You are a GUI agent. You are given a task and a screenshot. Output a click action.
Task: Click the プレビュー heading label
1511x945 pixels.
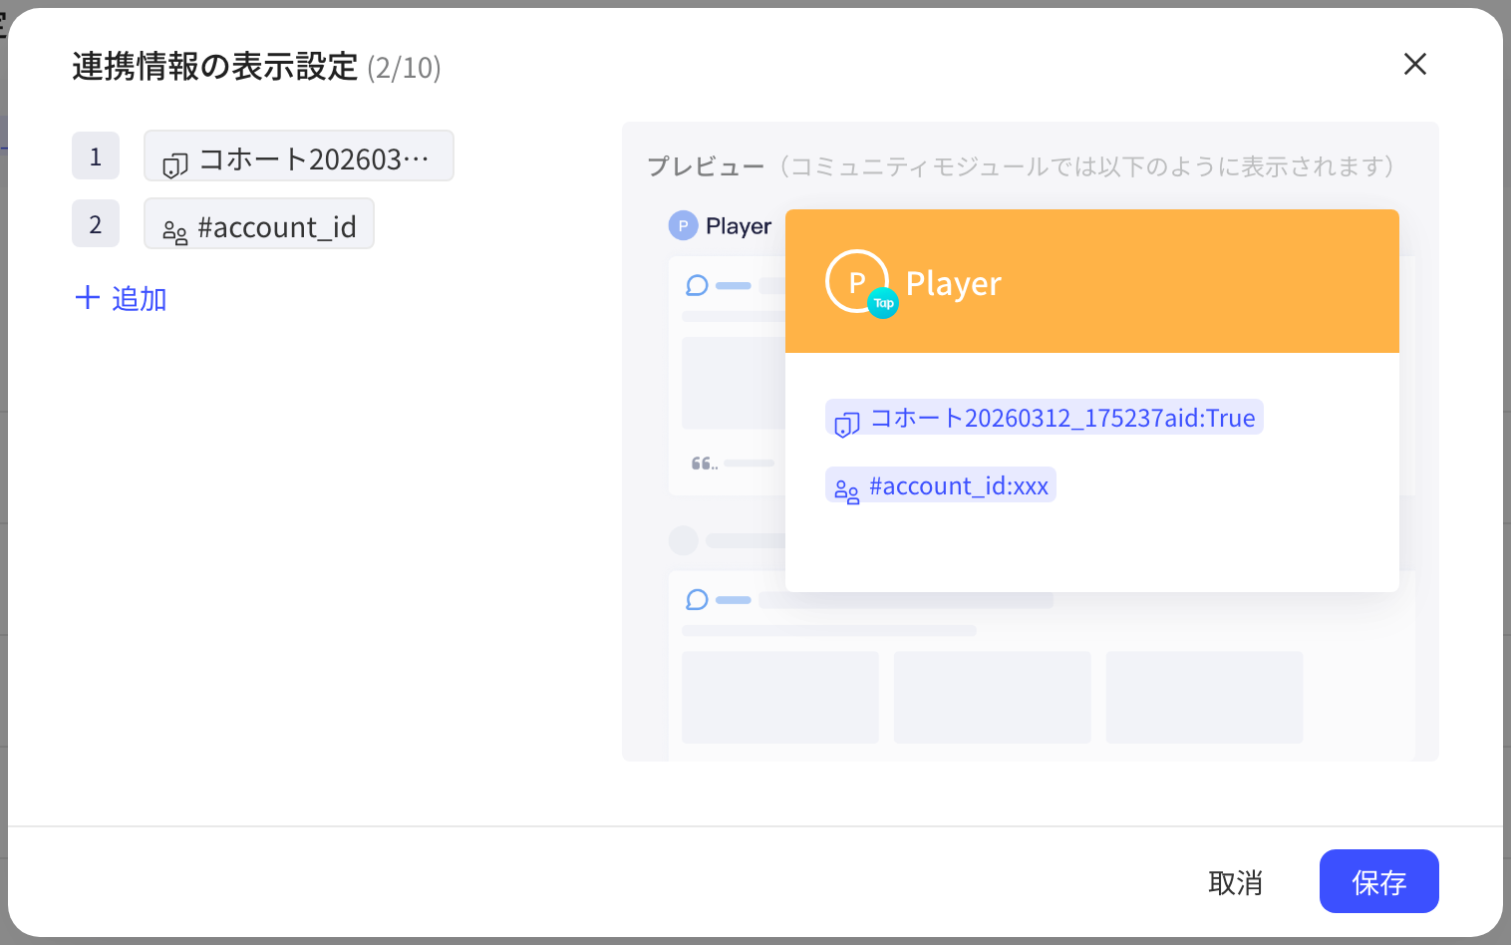(x=706, y=166)
